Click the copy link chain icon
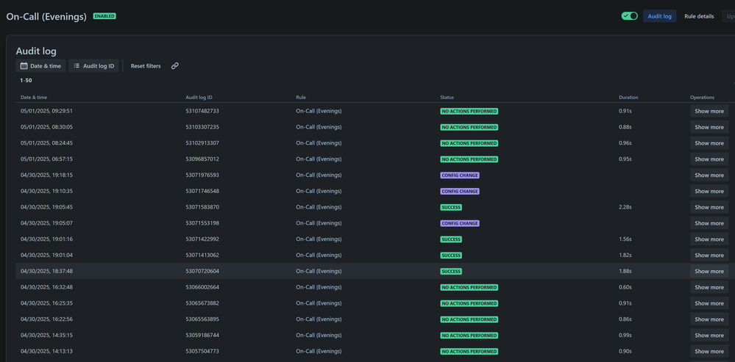 coord(175,66)
